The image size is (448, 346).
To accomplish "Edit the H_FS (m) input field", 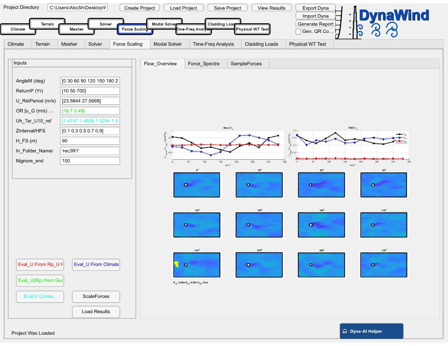I will click(90, 141).
